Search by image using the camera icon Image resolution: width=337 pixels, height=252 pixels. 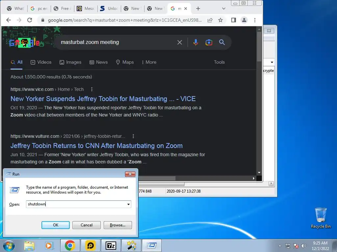click(x=209, y=42)
